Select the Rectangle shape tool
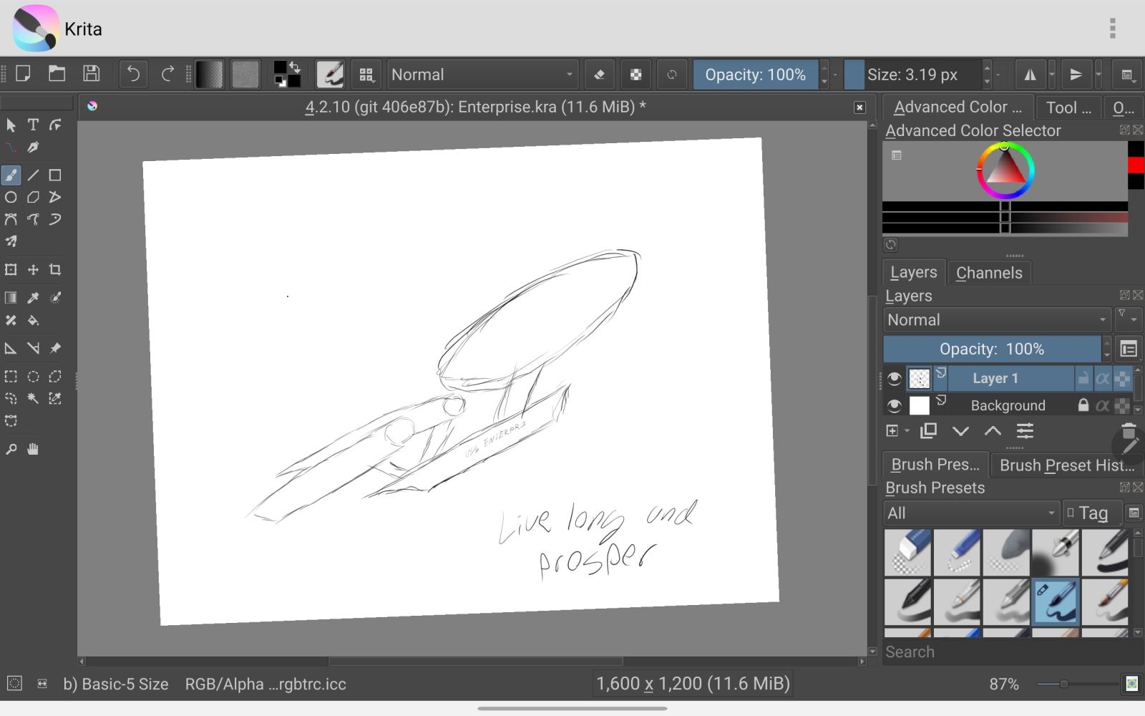 pyautogui.click(x=55, y=175)
